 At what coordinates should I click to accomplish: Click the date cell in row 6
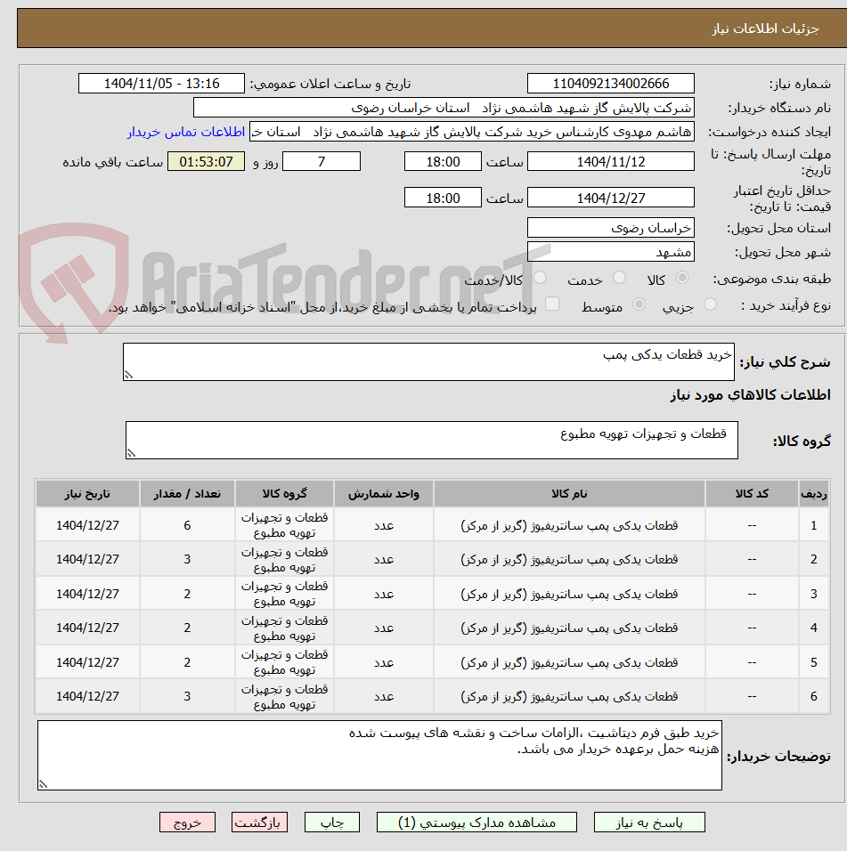tap(87, 696)
